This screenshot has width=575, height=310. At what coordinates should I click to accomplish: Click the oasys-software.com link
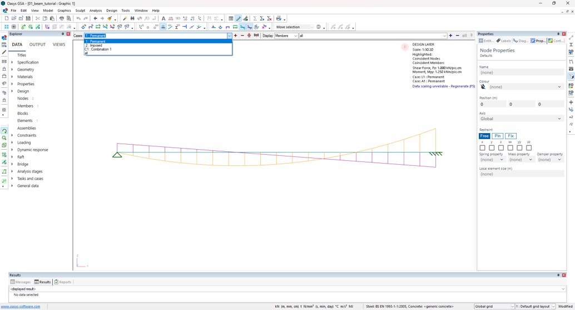point(21,306)
